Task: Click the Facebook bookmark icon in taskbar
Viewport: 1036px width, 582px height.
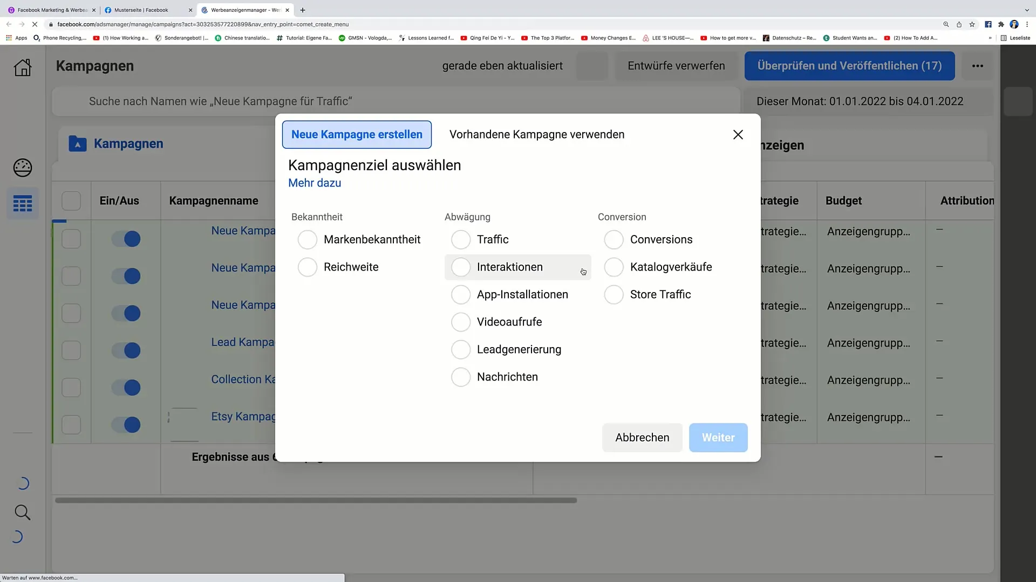Action: pyautogui.click(x=989, y=24)
